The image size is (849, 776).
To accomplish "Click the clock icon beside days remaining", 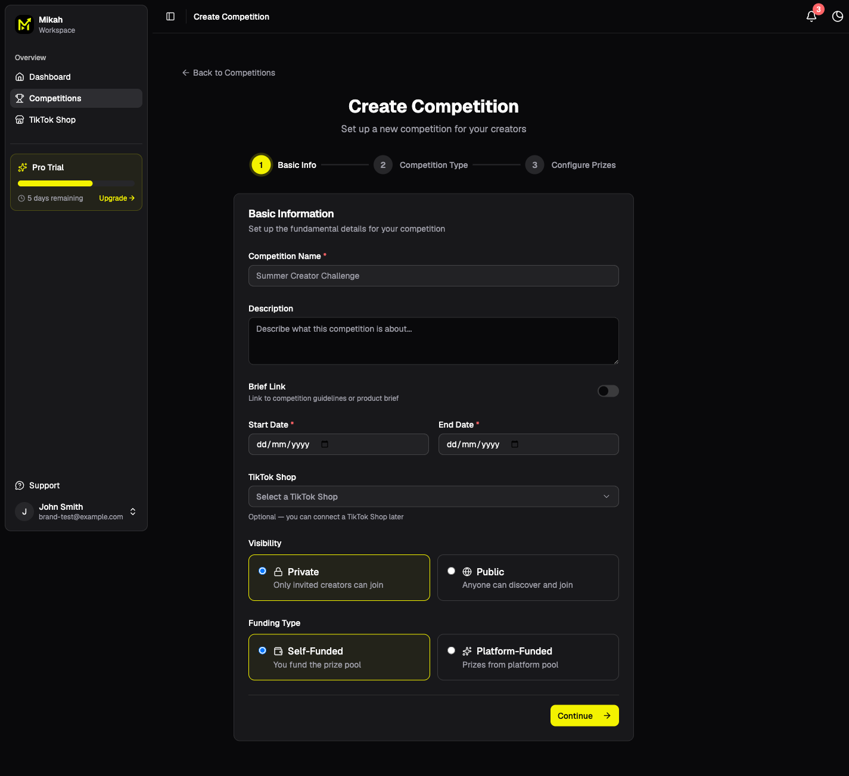I will click(21, 198).
